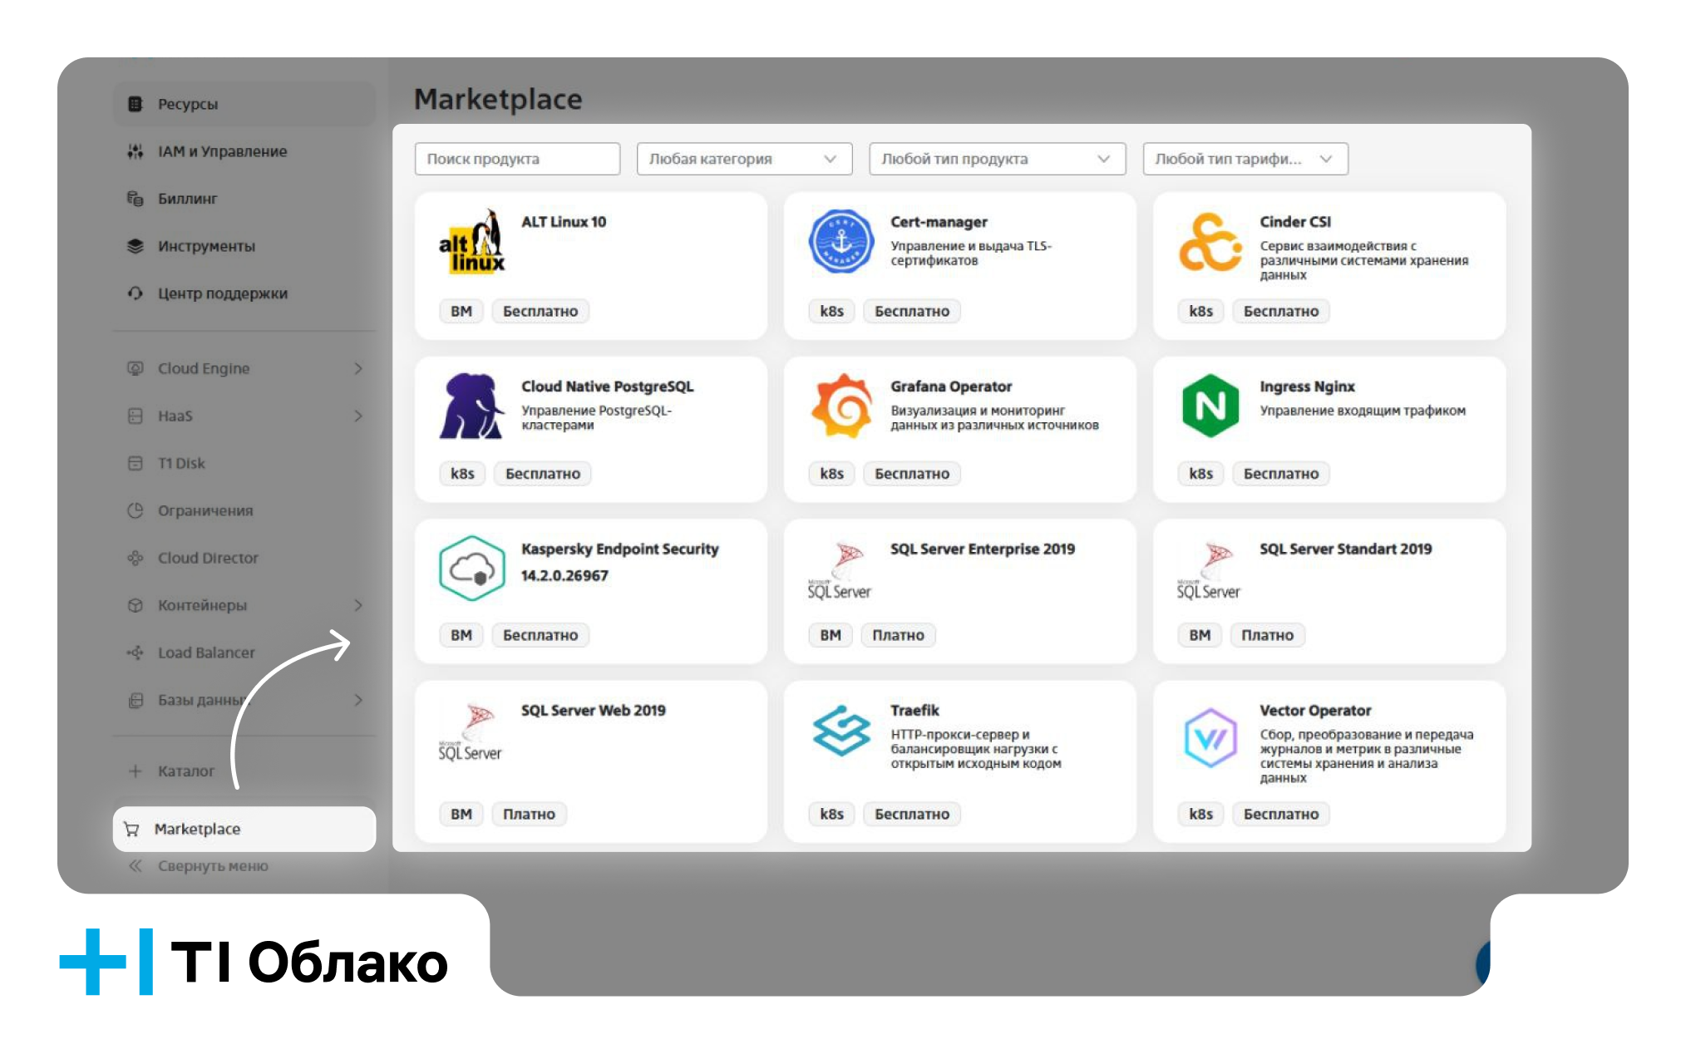Click the Cinder CSI card title
This screenshot has width=1686, height=1054.
(1295, 222)
